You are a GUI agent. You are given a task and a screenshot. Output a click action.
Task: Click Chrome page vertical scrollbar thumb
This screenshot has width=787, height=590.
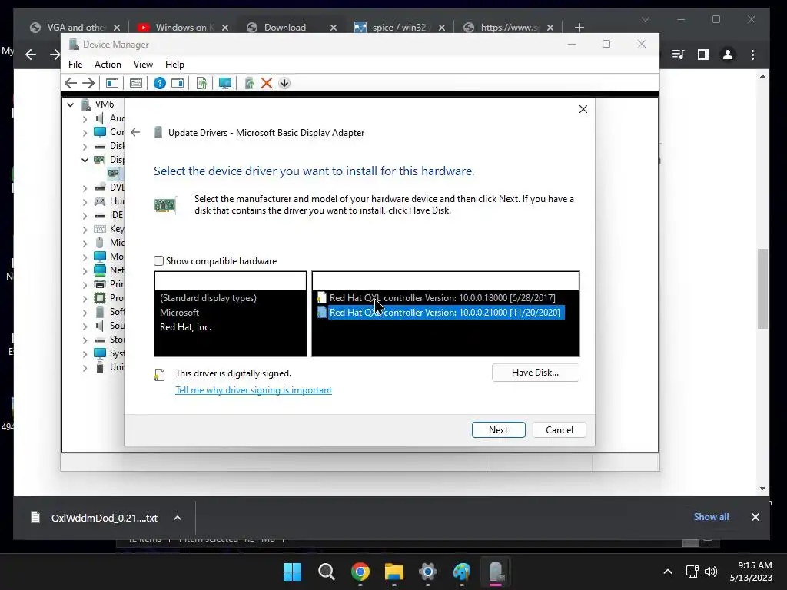click(x=762, y=289)
